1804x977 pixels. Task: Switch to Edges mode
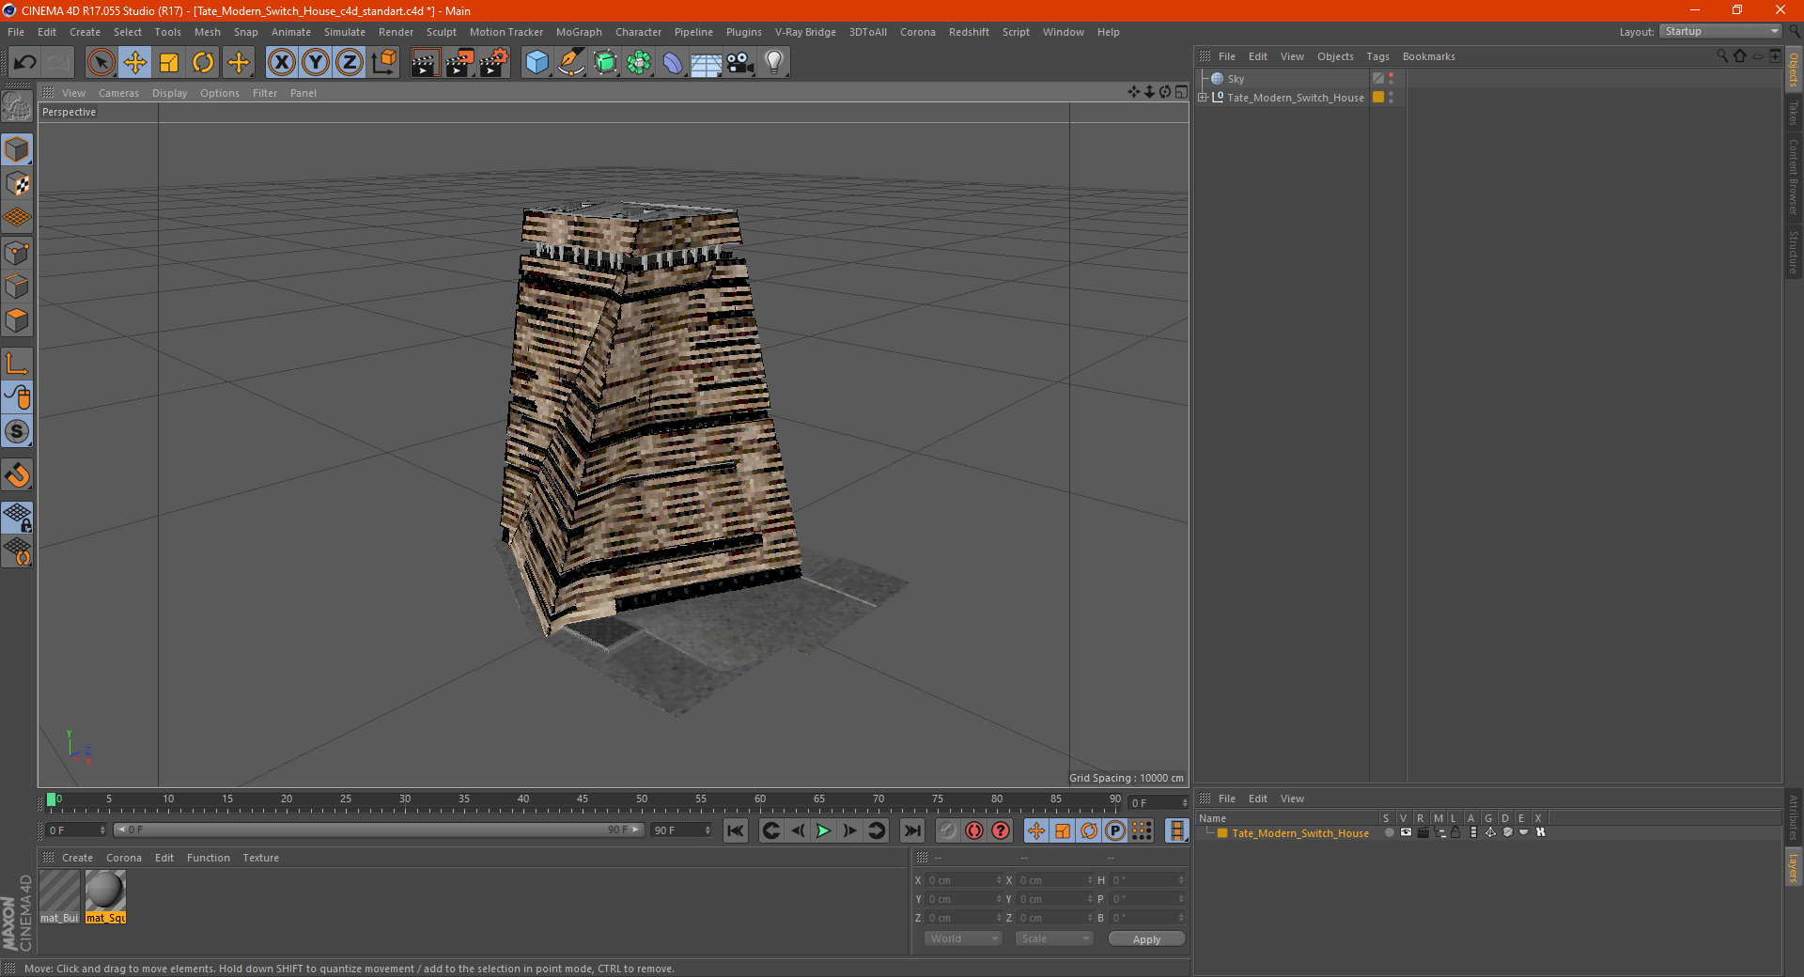17,287
